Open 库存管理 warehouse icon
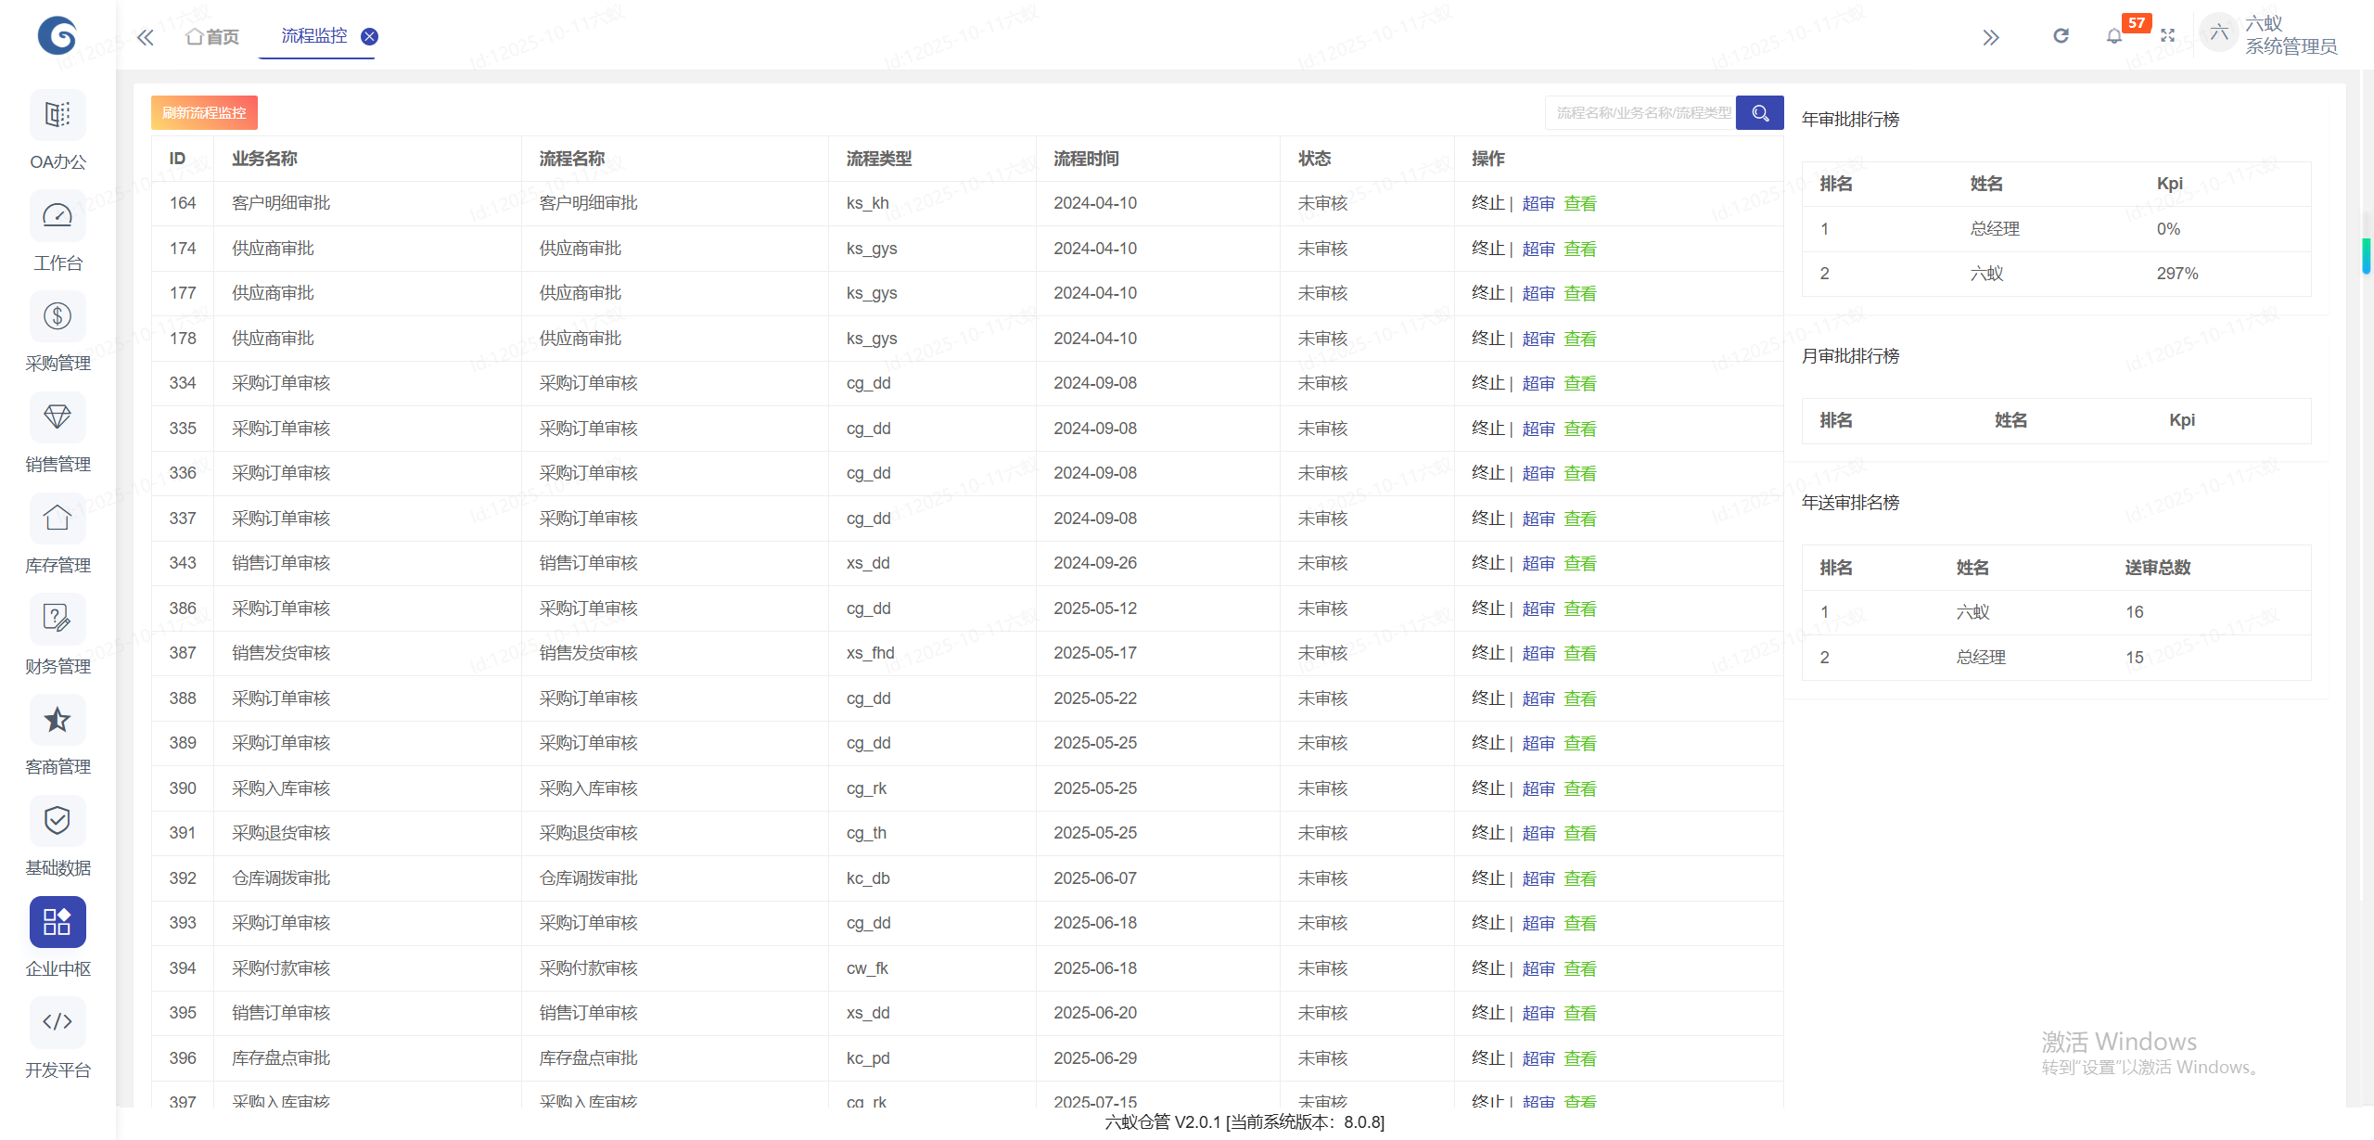Screen dimensions: 2374x1140 (x=57, y=519)
